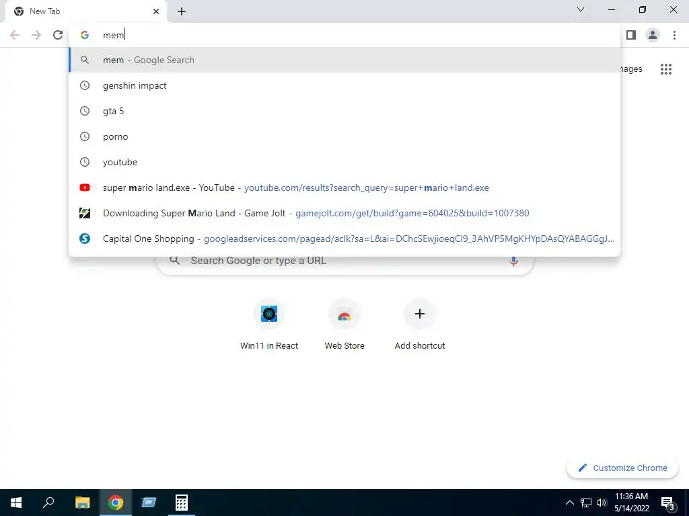Click the magnifier icon beside 'mem' suggestion
Screen dimensions: 689x516
(84, 60)
